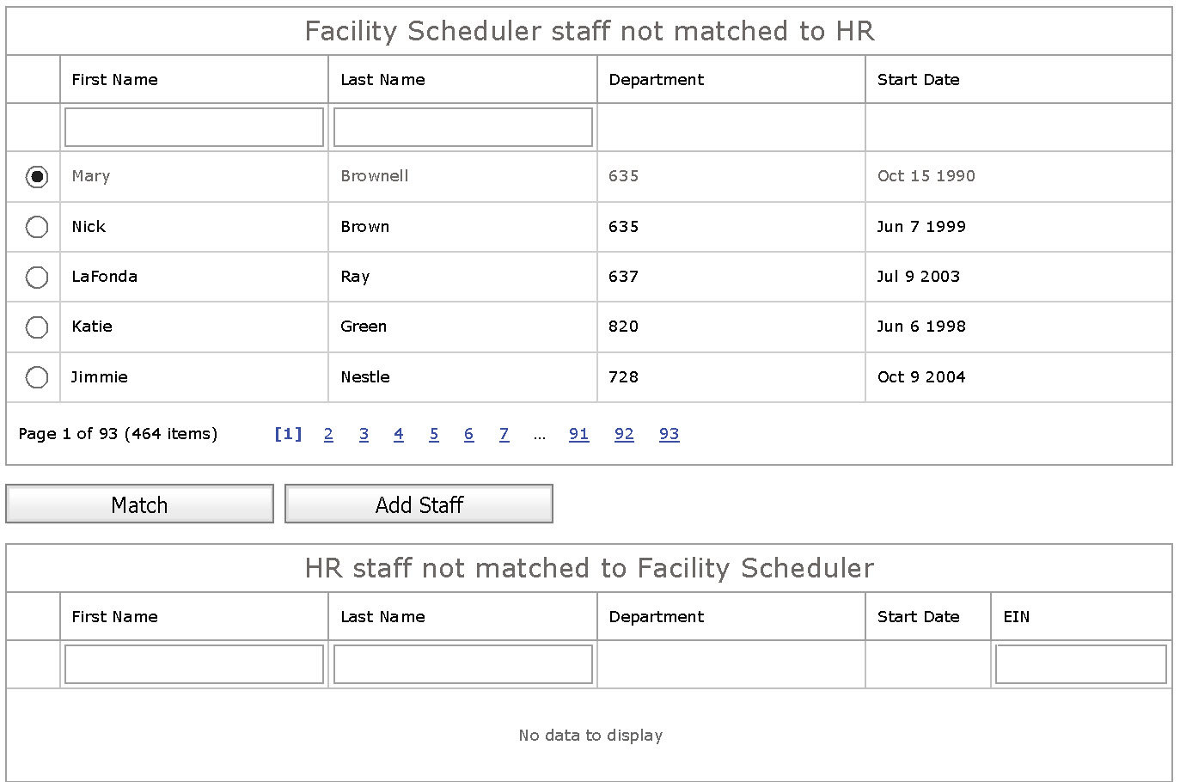
Task: Jump to page 7 in pagination
Action: [x=504, y=434]
